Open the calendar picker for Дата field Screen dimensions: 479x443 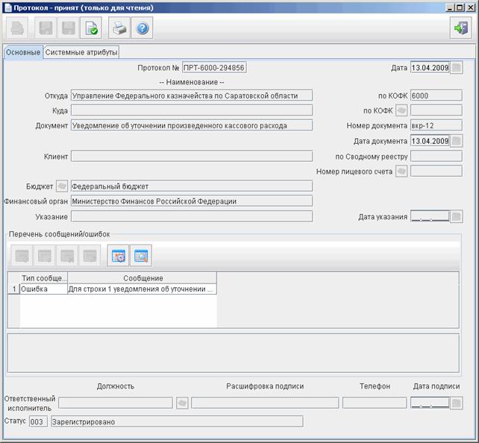click(x=457, y=67)
